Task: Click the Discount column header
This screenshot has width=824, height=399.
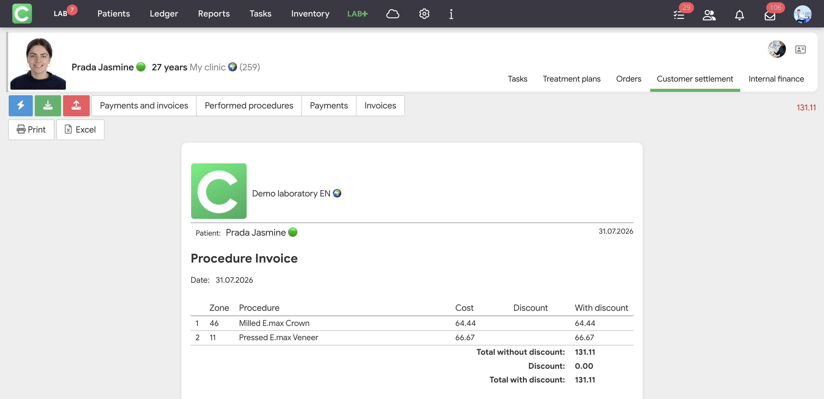Action: pyautogui.click(x=530, y=308)
